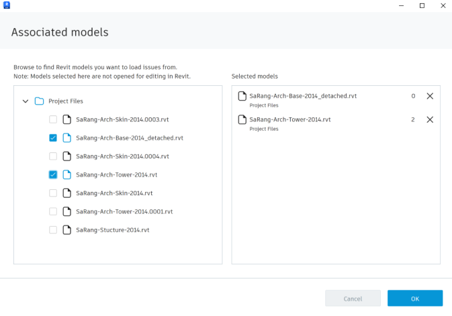
Task: Tick the SaRang-Arch-Tower-2014.0001.rvt checkbox
Action: (x=53, y=211)
